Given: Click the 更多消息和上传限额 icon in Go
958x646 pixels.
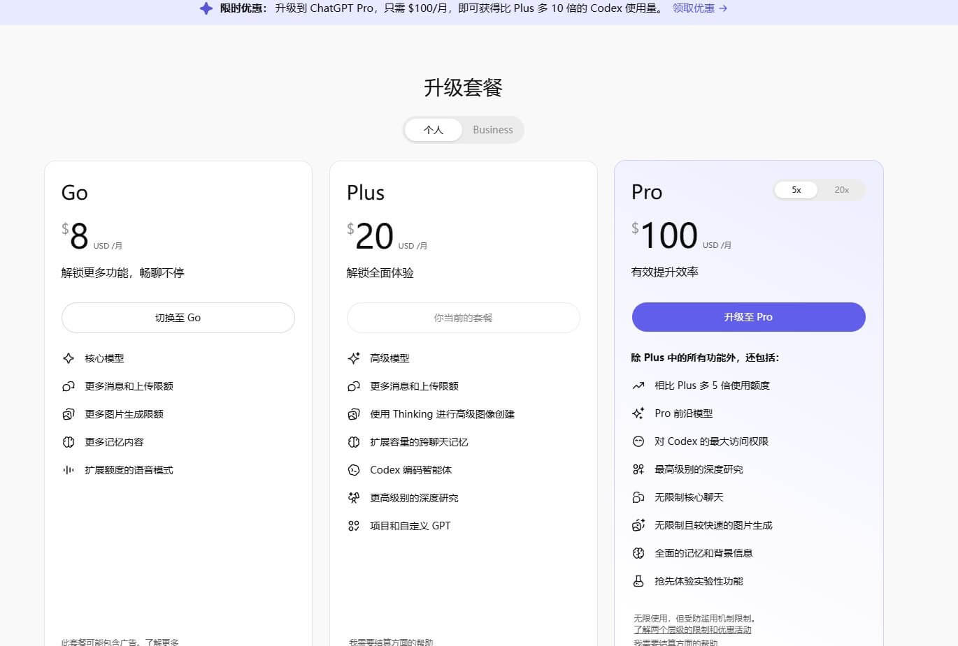Looking at the screenshot, I should (69, 386).
